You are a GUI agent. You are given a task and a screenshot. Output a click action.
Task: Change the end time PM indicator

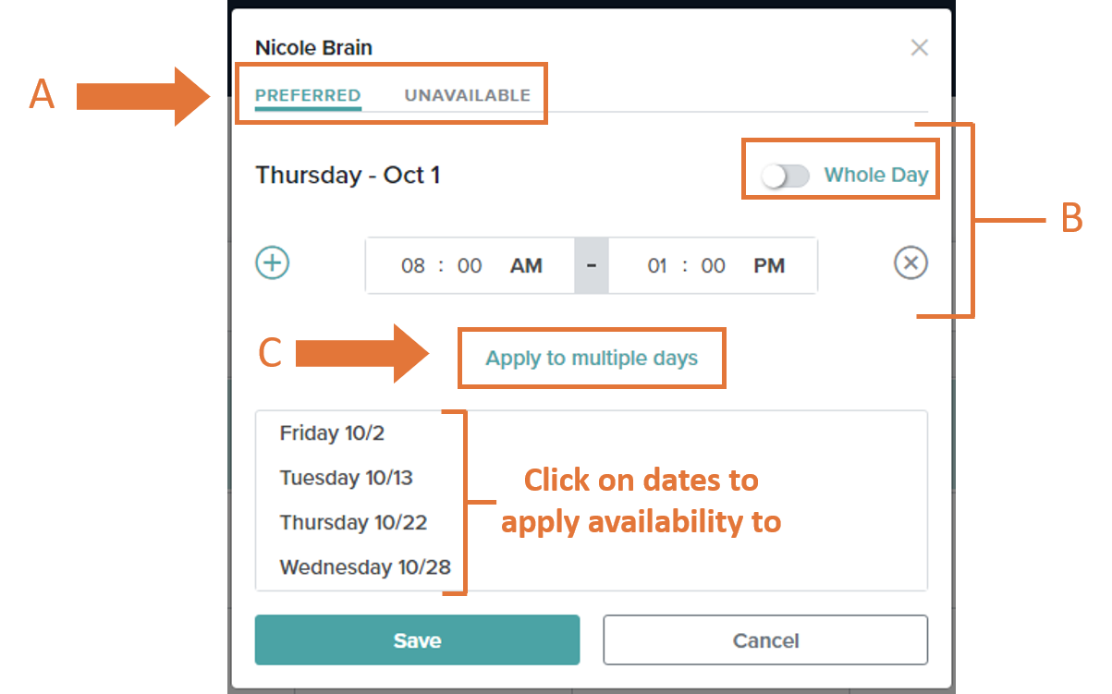[769, 266]
